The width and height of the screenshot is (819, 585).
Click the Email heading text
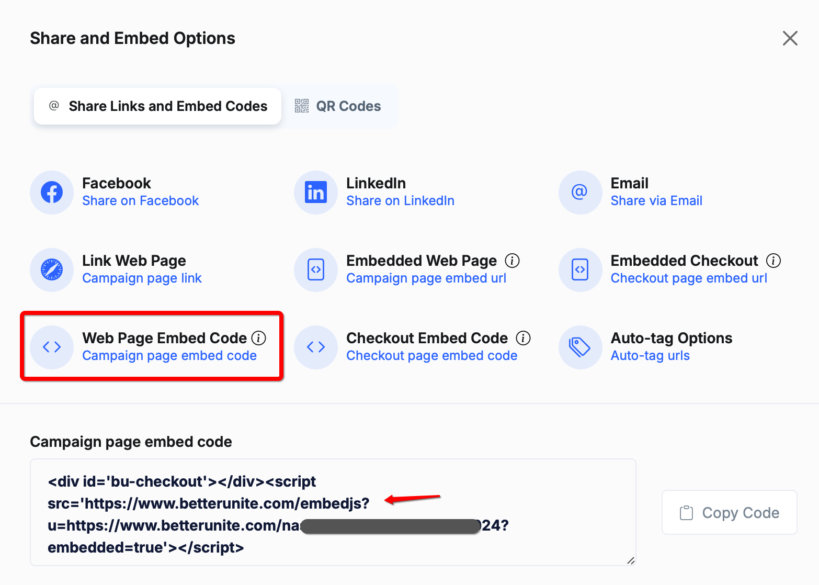630,183
